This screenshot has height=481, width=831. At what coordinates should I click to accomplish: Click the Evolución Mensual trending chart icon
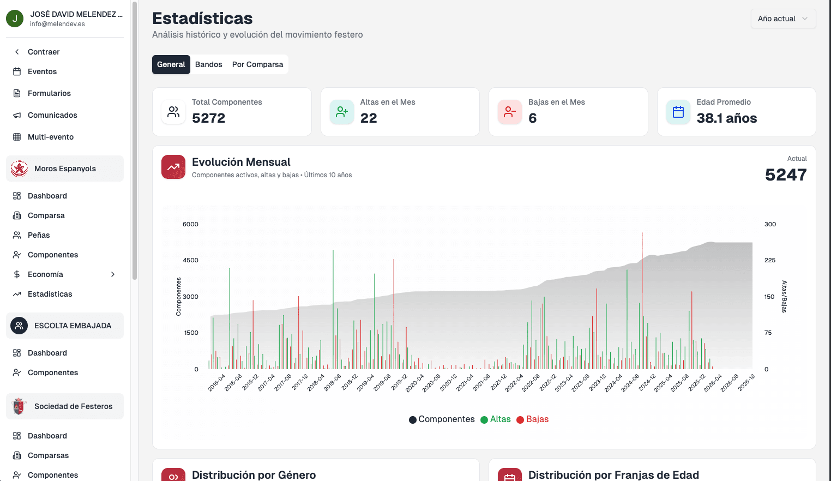[x=173, y=167]
